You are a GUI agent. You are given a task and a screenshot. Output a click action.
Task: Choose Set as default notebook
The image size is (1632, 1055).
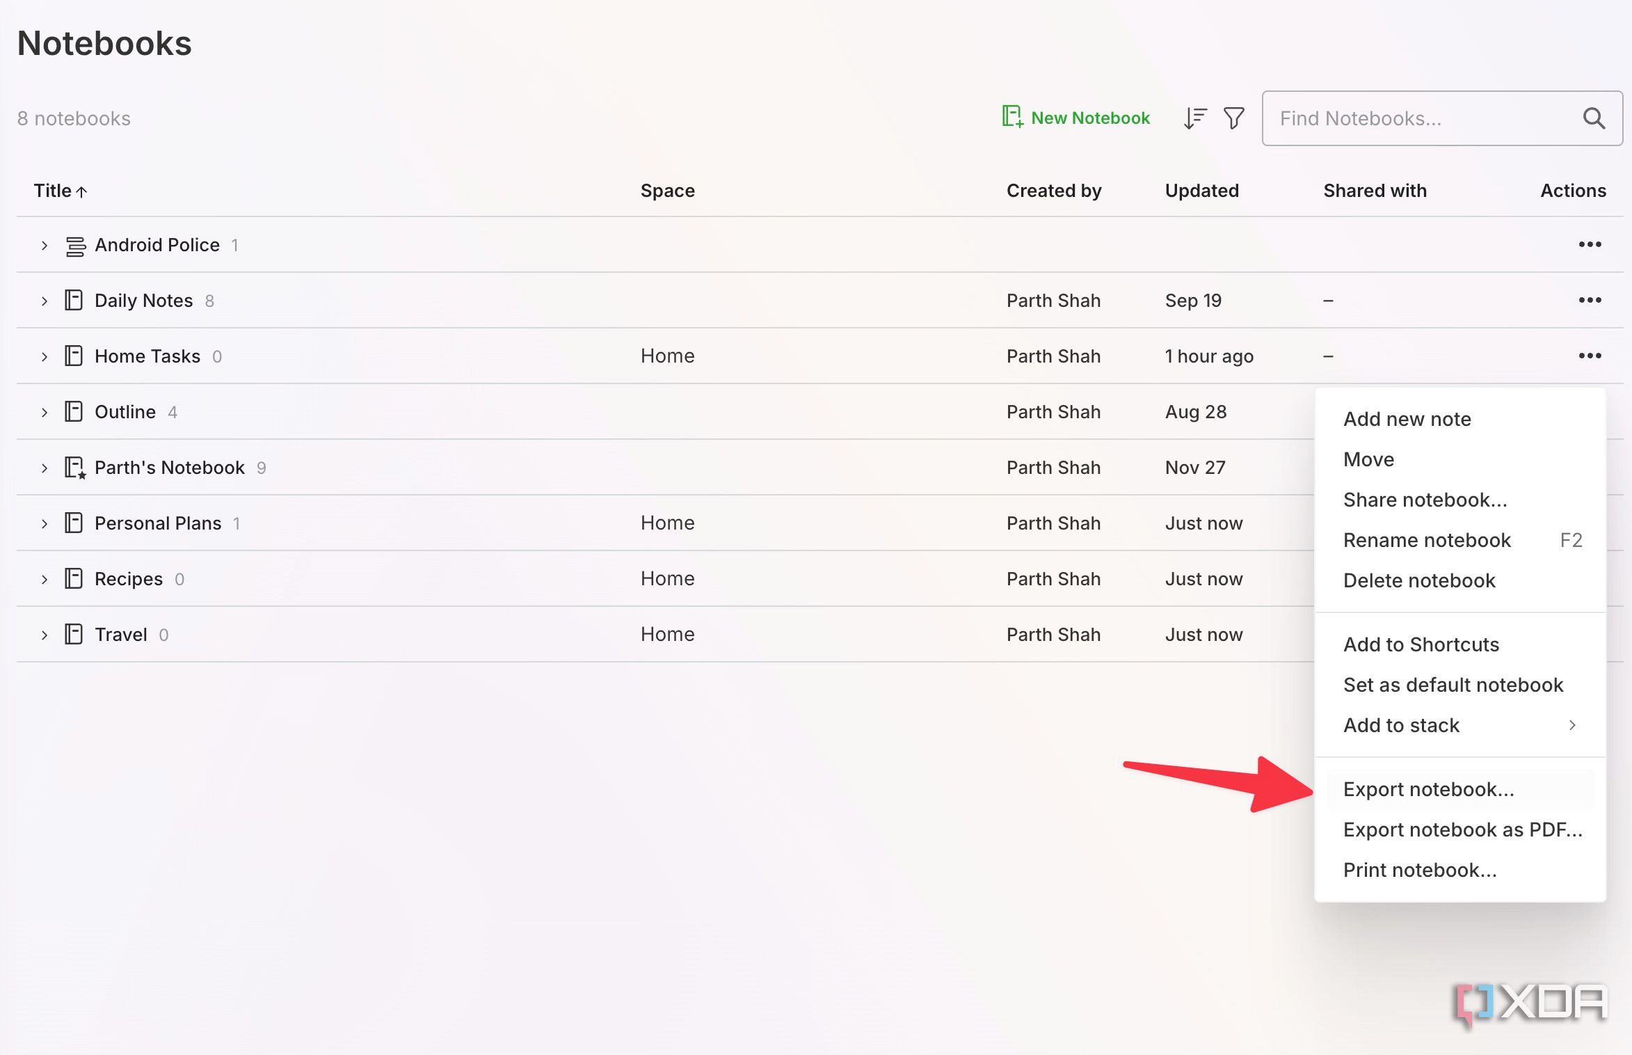tap(1453, 685)
